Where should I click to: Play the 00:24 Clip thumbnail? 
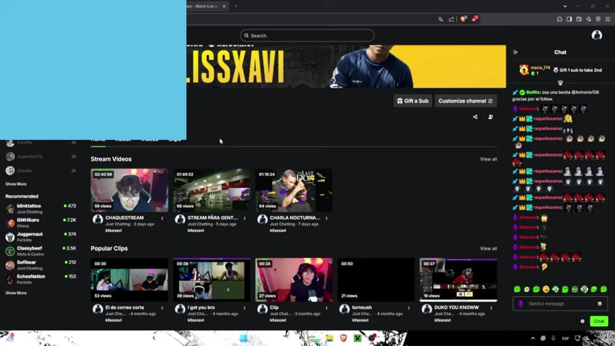click(294, 280)
